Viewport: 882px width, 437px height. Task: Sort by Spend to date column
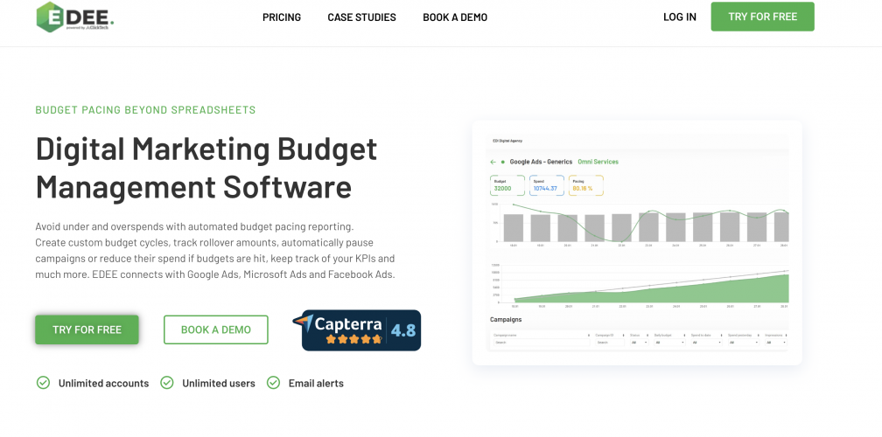(x=721, y=336)
